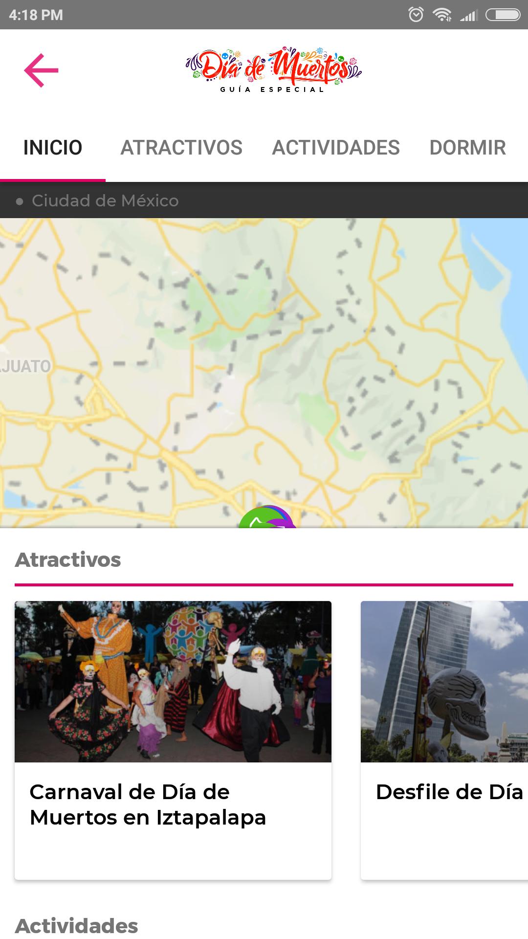
Task: Tap the Ciudad de México location label
Action: click(x=105, y=201)
